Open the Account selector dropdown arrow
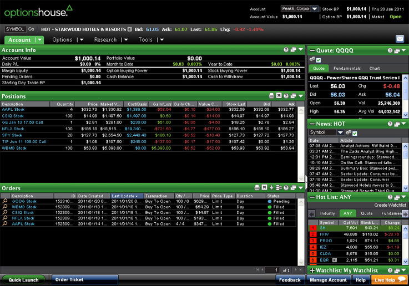Viewport: 409px width, 286px height. pyautogui.click(x=315, y=9)
